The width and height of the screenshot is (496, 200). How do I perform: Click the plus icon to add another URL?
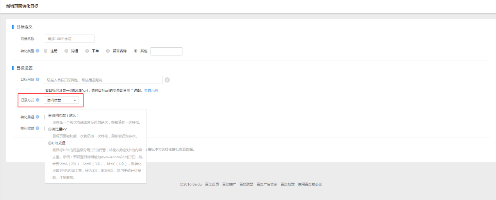[167, 80]
